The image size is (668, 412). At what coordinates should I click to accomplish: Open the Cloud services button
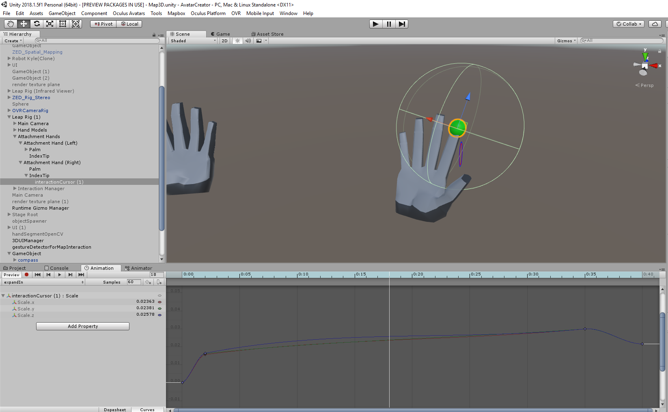pos(655,24)
